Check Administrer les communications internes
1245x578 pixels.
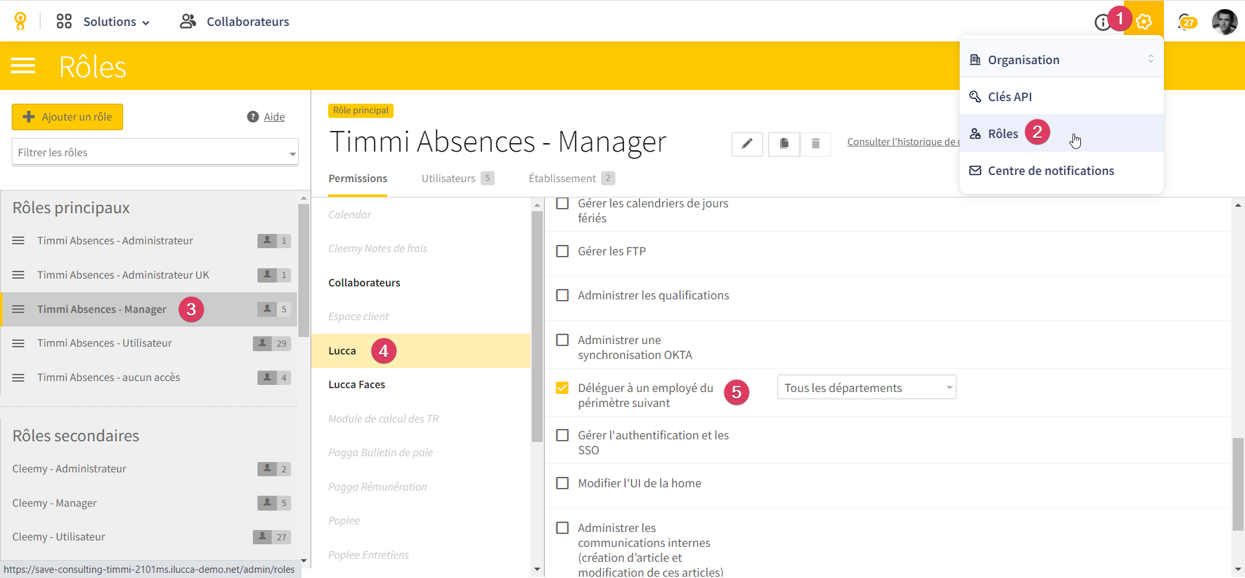563,527
